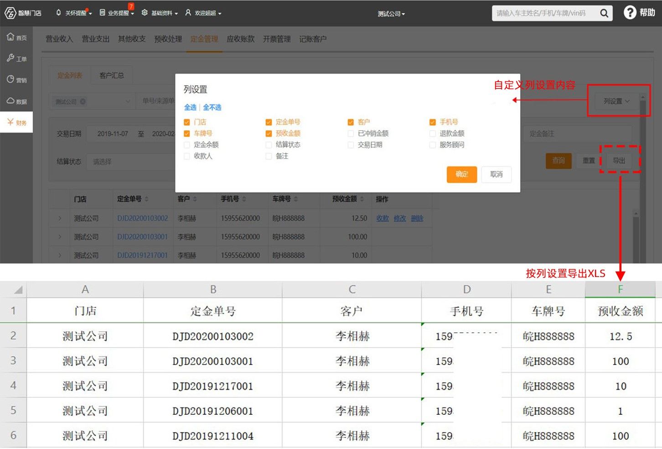Focus the owner name/phone/plate search field

point(545,13)
